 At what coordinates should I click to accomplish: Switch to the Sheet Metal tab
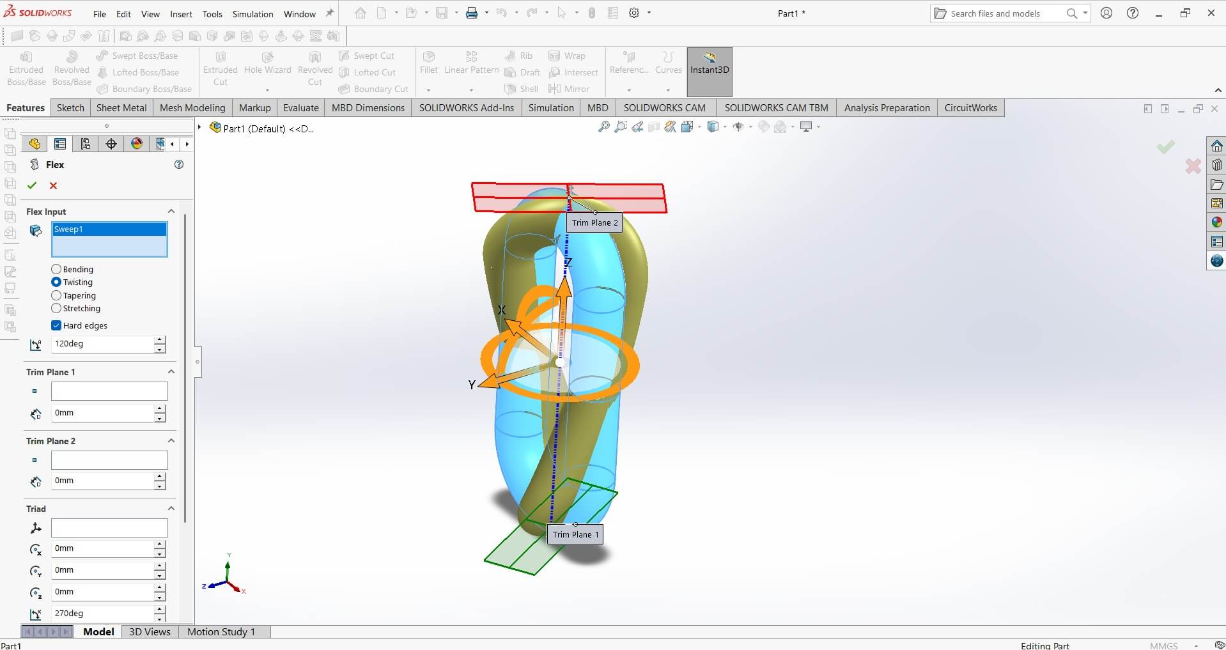(121, 107)
